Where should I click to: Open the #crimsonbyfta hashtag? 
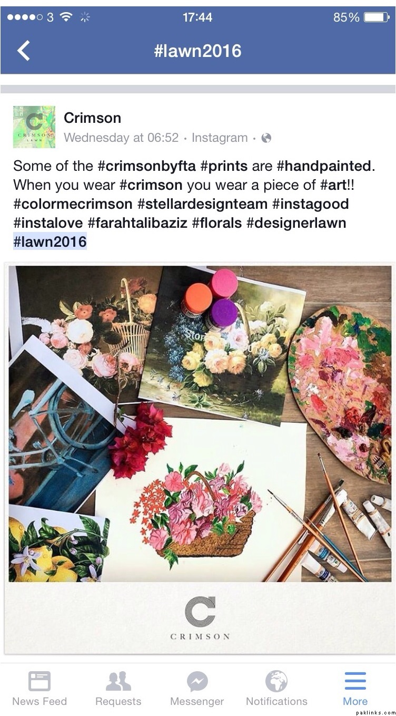click(147, 166)
